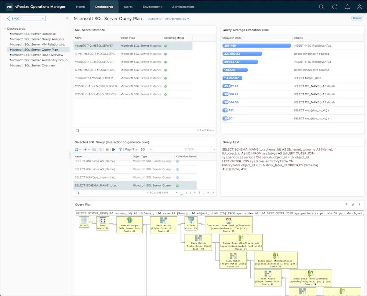The height and width of the screenshot is (296, 367).
Task: Sort by Objects column header
Action: [298, 38]
